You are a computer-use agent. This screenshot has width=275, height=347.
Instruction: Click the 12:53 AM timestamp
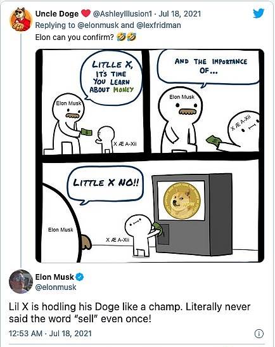pyautogui.click(x=25, y=334)
